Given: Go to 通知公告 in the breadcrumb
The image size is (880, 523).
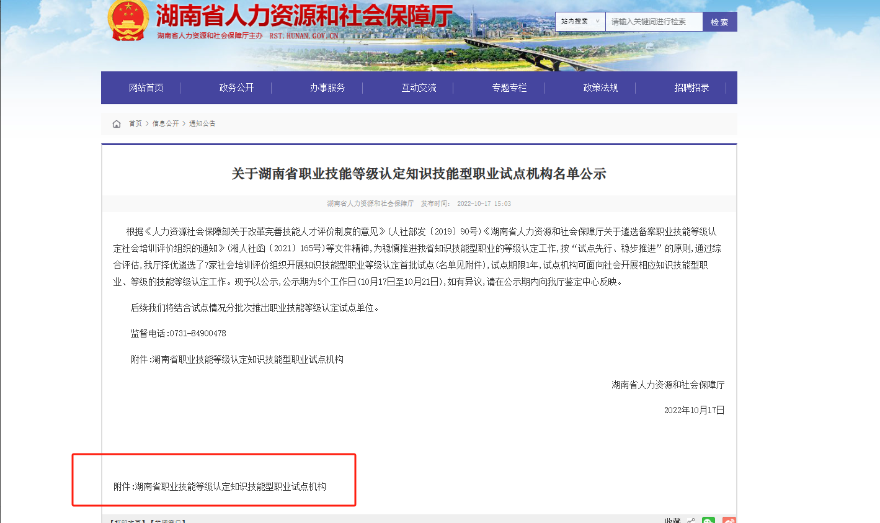Looking at the screenshot, I should pos(202,123).
